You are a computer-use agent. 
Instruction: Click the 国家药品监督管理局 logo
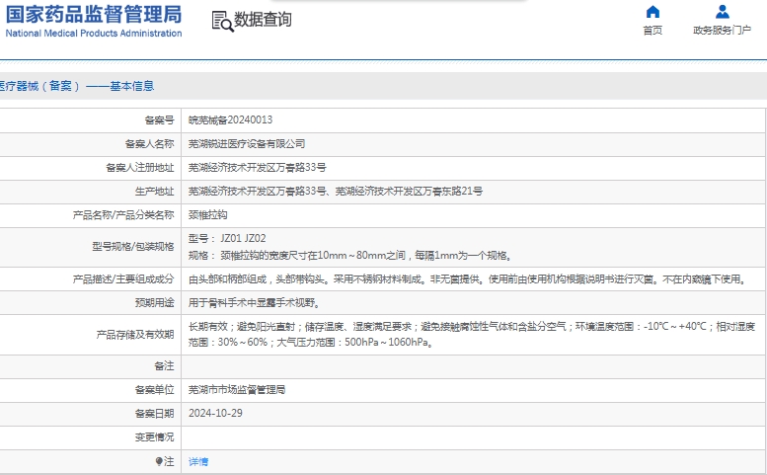(x=94, y=14)
